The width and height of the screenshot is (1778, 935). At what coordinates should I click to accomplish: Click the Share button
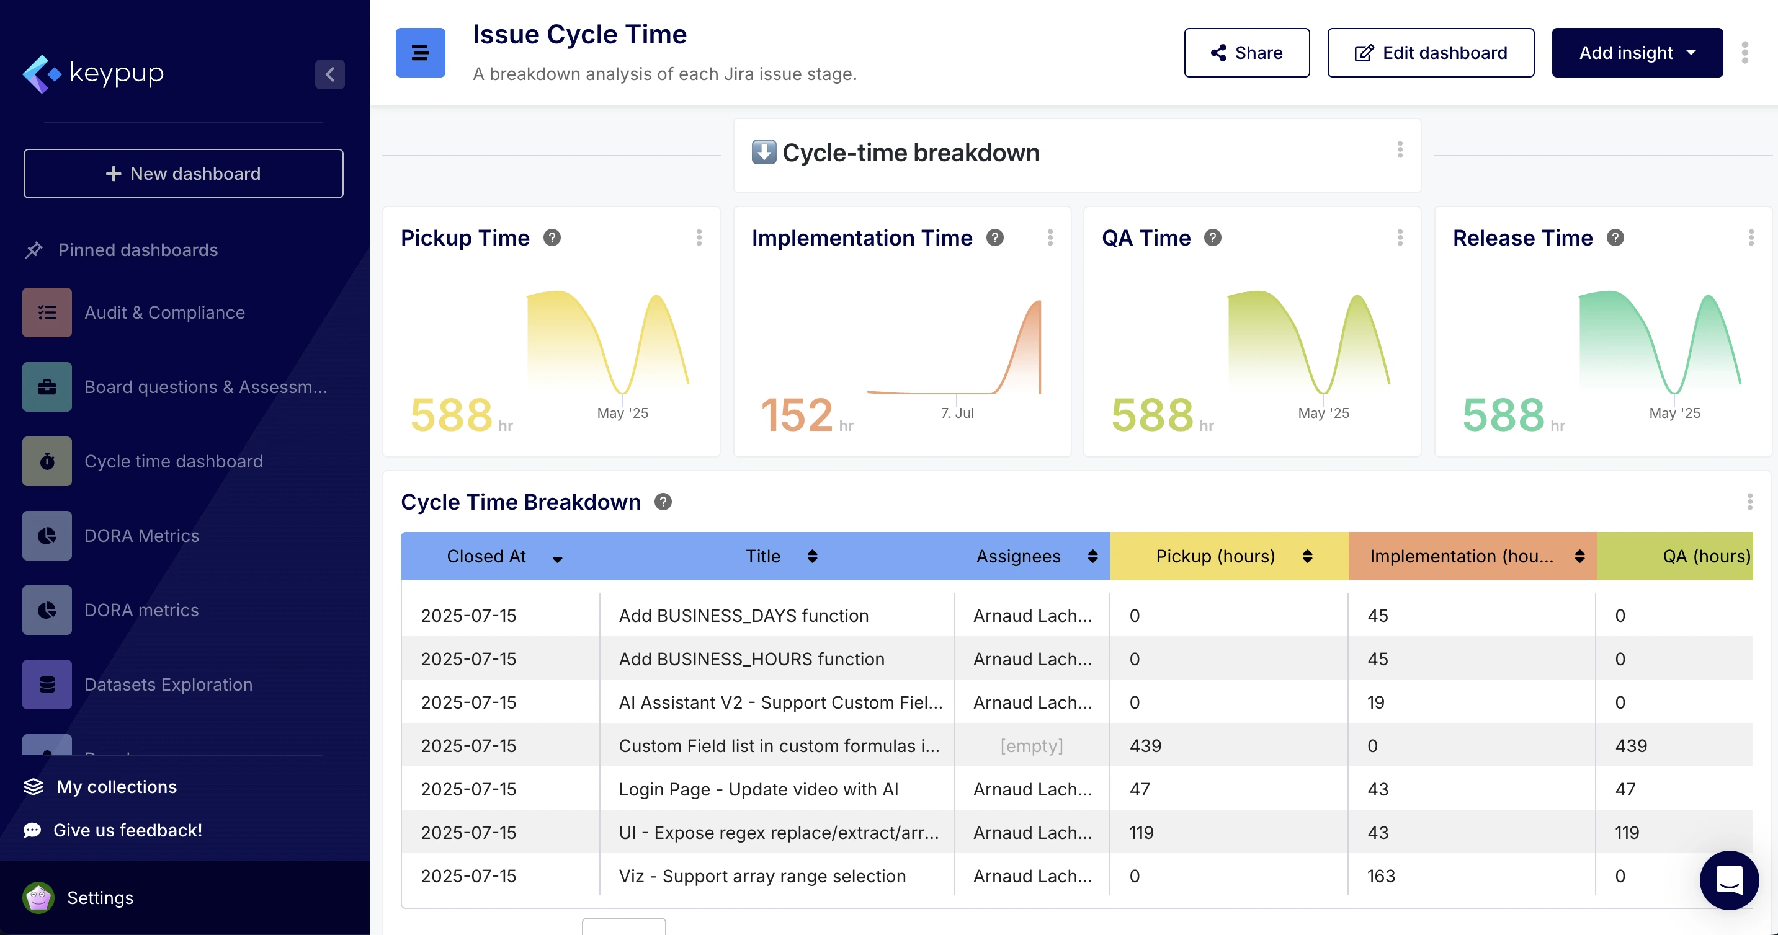click(1246, 53)
